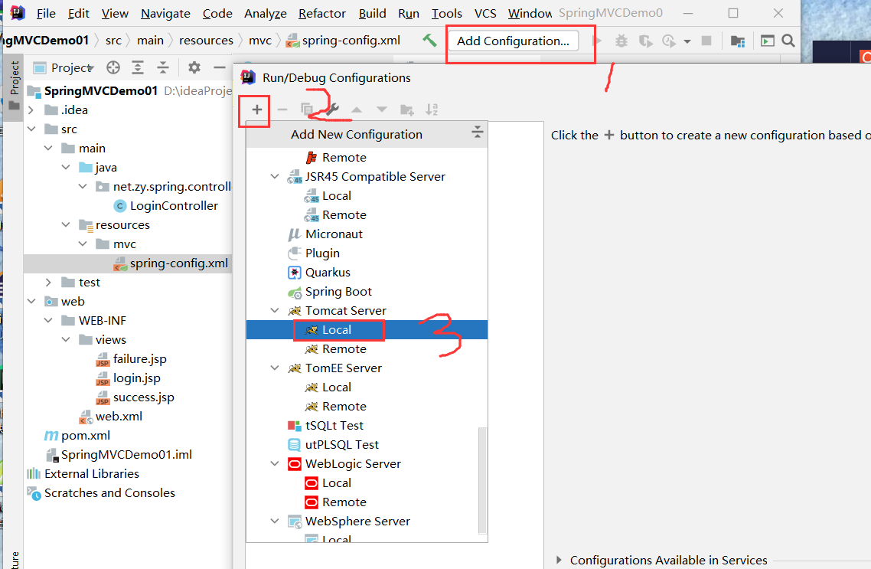Click the Move Up triangle icon
The height and width of the screenshot is (569, 871).
coord(357,110)
